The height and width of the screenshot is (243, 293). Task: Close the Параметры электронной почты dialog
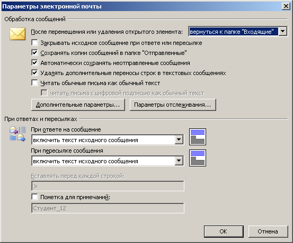(286, 6)
